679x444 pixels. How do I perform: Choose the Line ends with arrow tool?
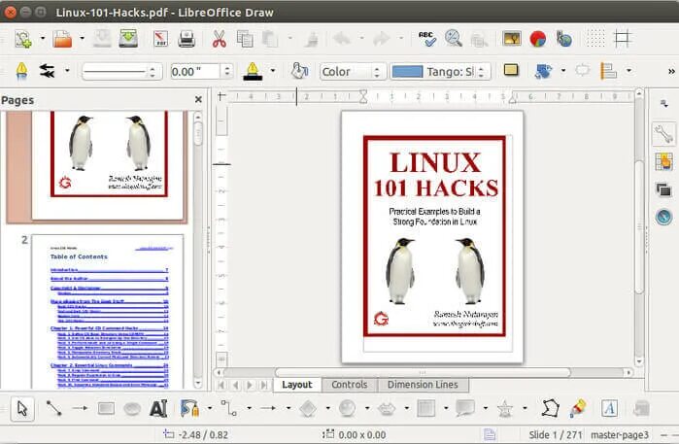click(x=80, y=408)
